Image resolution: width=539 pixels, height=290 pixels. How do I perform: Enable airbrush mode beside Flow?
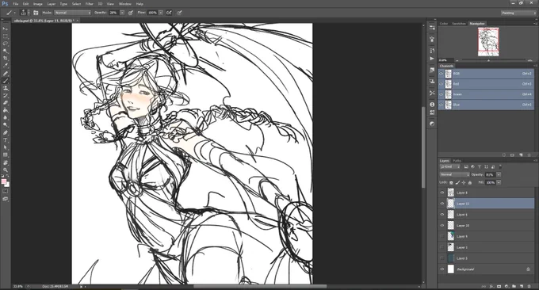[169, 13]
